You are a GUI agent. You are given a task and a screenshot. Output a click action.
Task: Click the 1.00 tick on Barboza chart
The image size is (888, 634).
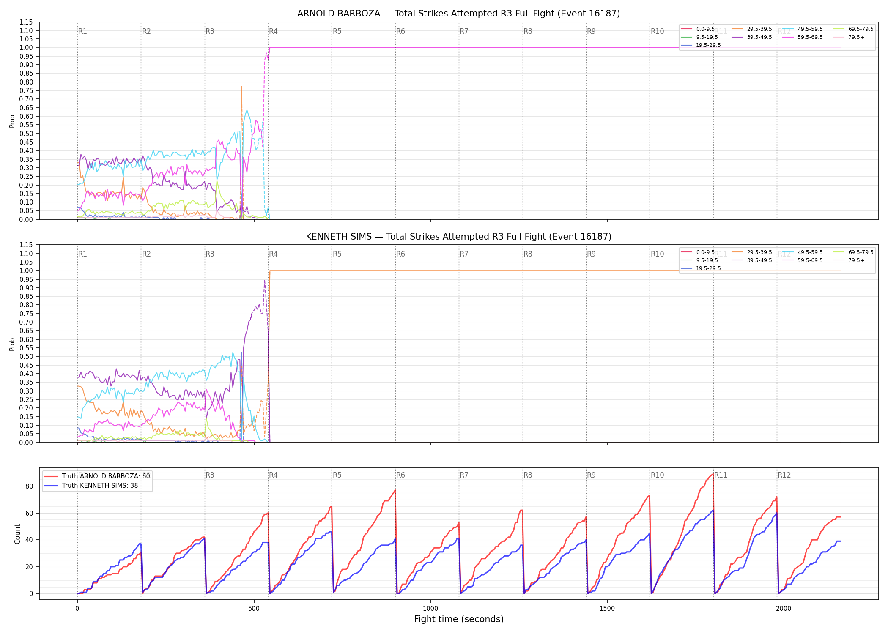(26, 48)
